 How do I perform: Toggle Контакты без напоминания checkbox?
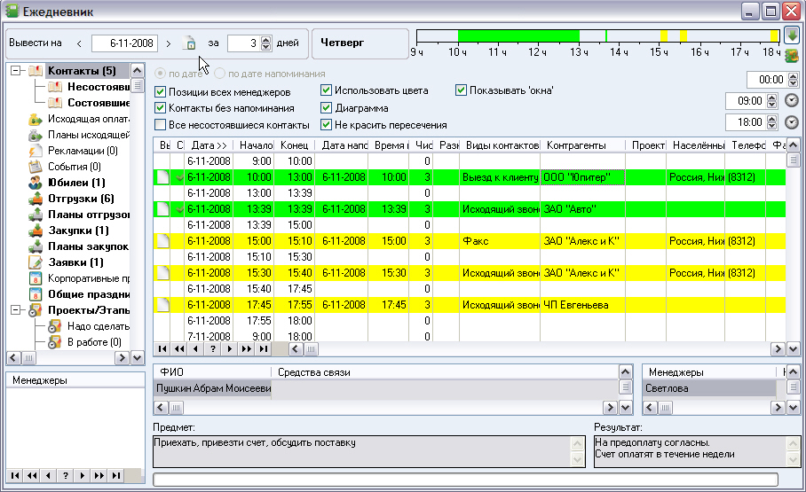[x=161, y=108]
